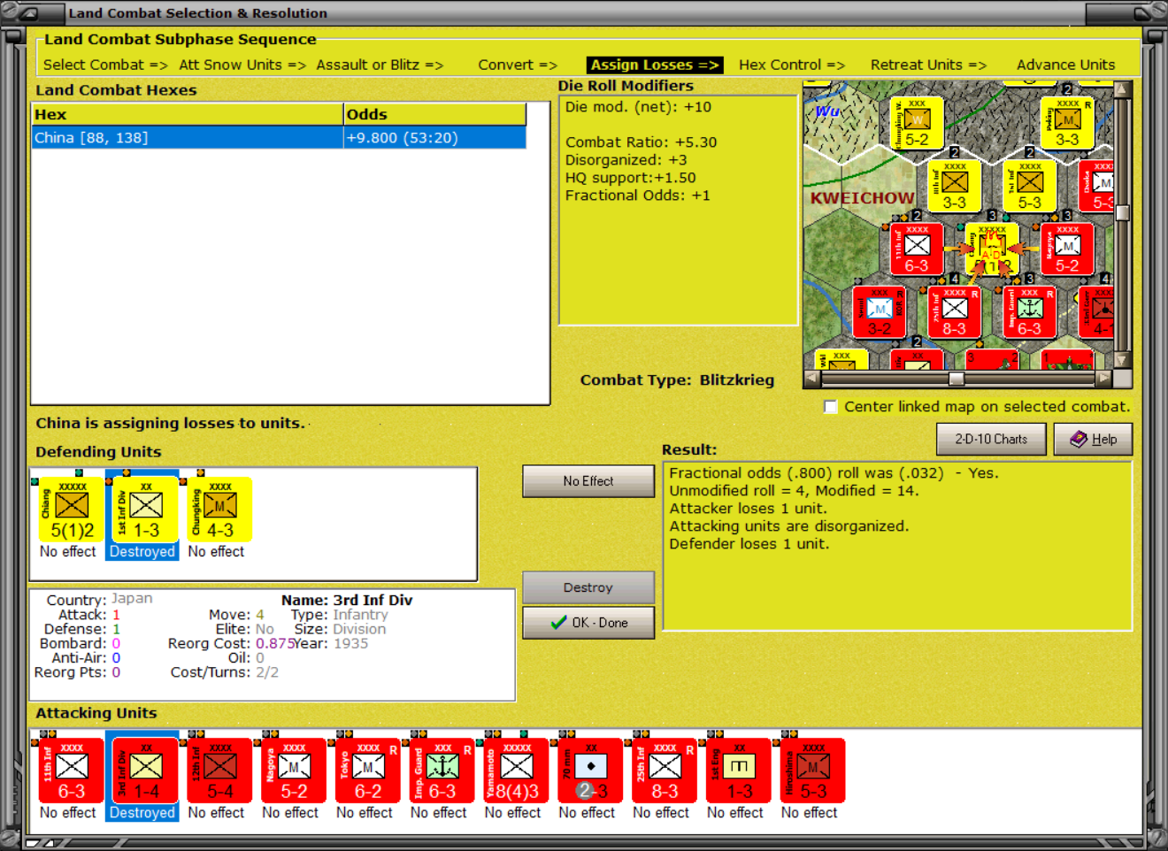Screen dimensions: 1168x851
Task: Click the combat hex arrows on the map
Action: (992, 249)
